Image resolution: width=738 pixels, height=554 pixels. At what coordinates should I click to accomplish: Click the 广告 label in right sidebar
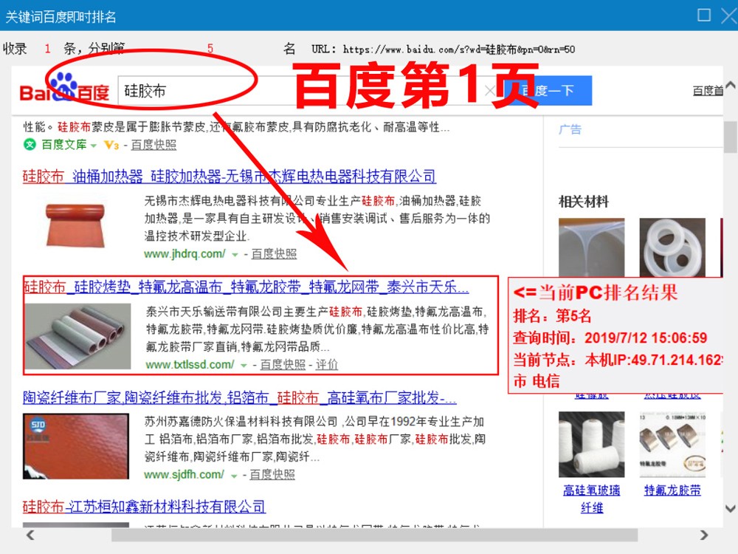pyautogui.click(x=570, y=129)
